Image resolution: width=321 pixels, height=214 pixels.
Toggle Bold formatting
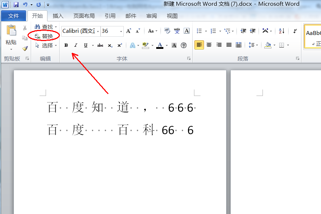point(66,45)
